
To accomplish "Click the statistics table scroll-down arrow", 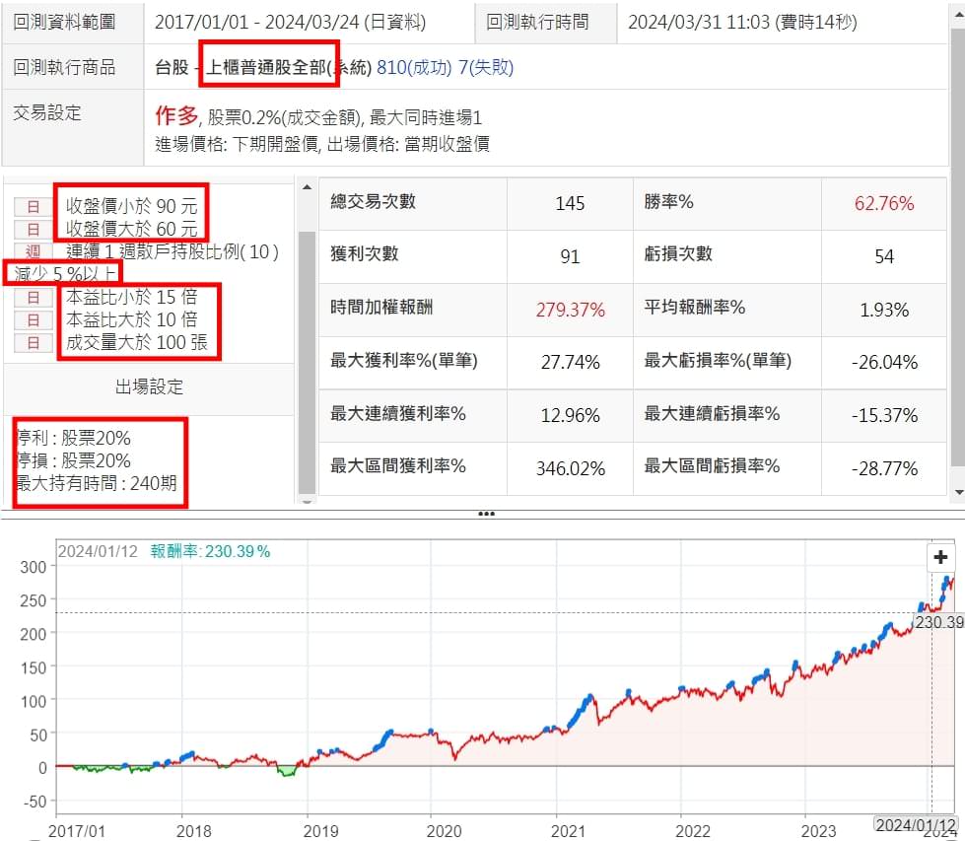I will pos(956,490).
